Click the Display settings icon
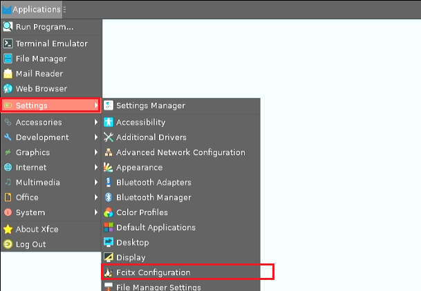421x291 pixels. point(109,257)
